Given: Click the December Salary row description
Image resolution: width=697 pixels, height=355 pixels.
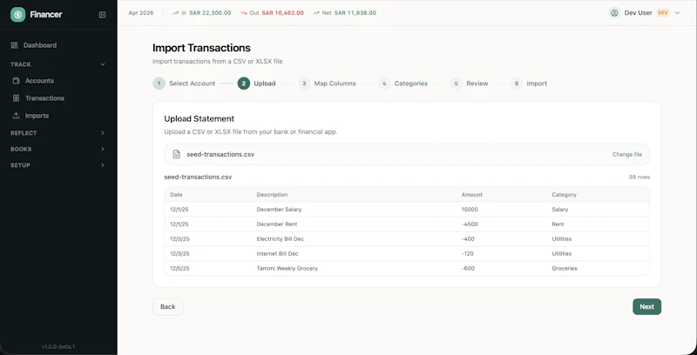Looking at the screenshot, I should click(x=279, y=210).
